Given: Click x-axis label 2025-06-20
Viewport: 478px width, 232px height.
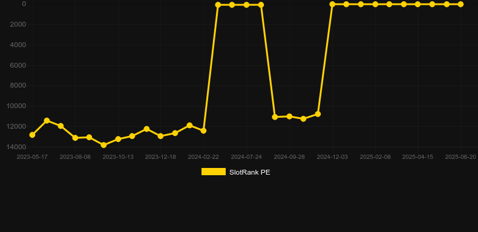Looking at the screenshot, I should click(x=460, y=157).
